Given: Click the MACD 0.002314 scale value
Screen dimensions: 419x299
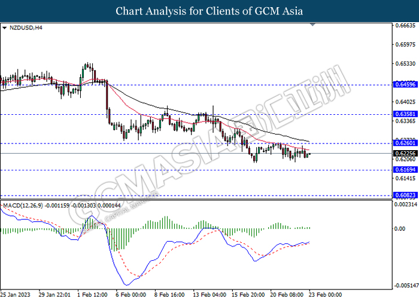Looking at the screenshot, I should click(406, 205).
